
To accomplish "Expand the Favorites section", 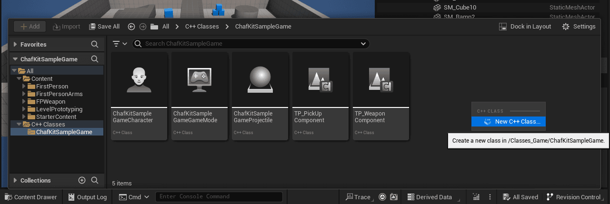I will coord(15,44).
